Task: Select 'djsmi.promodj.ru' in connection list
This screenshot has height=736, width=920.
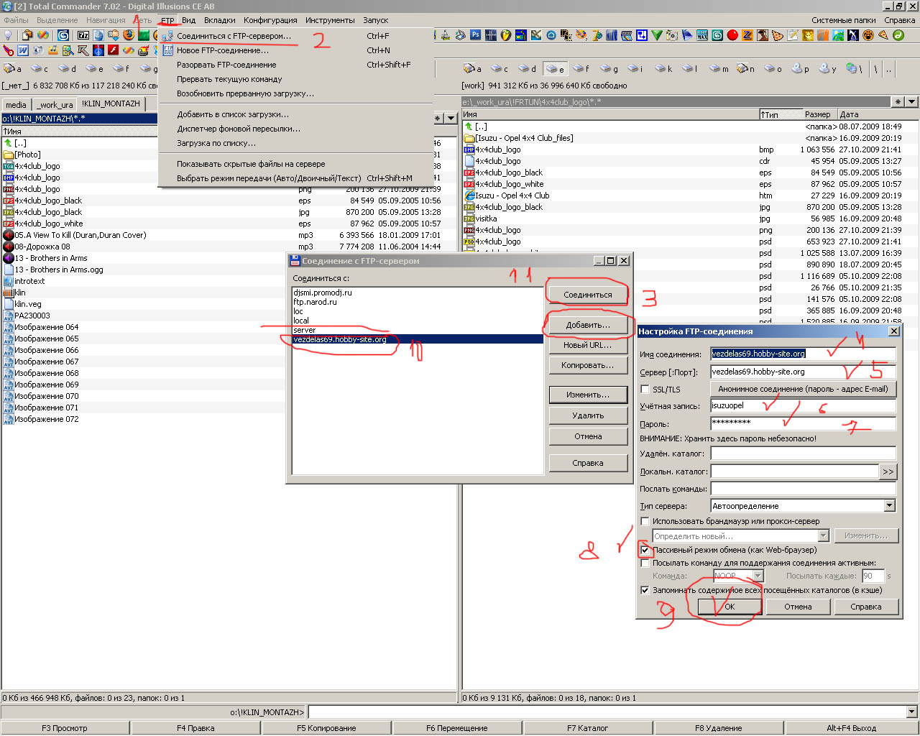Action: click(x=323, y=293)
